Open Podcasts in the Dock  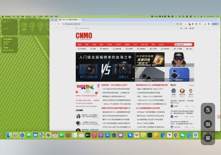101,135
